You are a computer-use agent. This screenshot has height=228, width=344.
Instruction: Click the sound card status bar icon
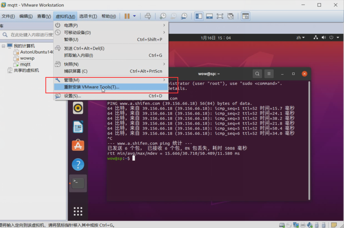click(x=310, y=225)
